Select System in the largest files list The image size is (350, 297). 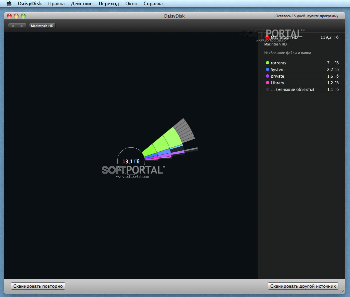pos(302,69)
